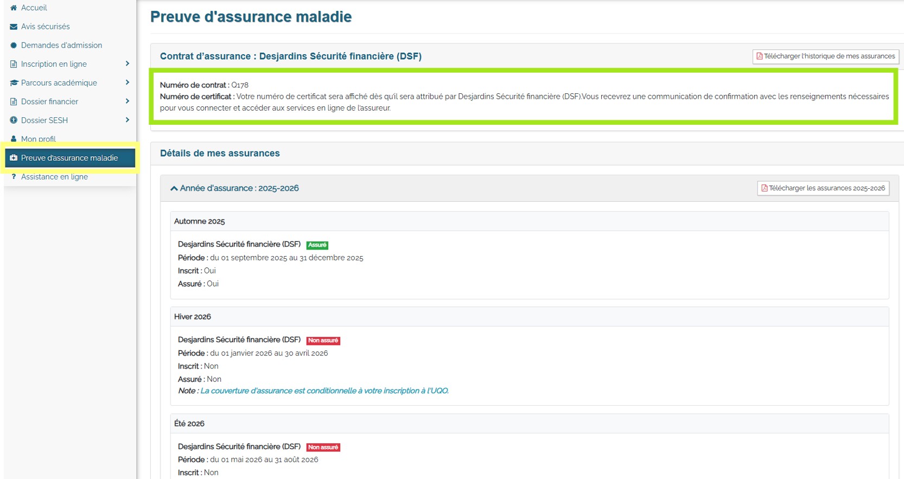Click the period 01 mai 2026 au 31 août 2026
The image size is (904, 479).
click(x=264, y=459)
